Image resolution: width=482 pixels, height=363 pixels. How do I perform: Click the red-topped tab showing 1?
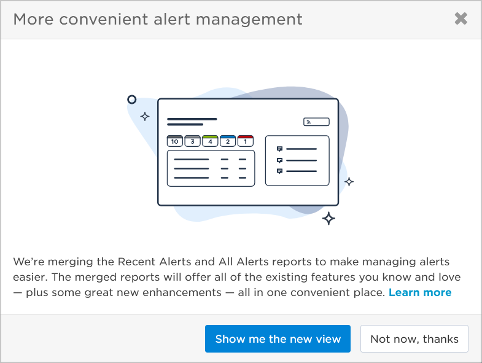click(x=246, y=141)
